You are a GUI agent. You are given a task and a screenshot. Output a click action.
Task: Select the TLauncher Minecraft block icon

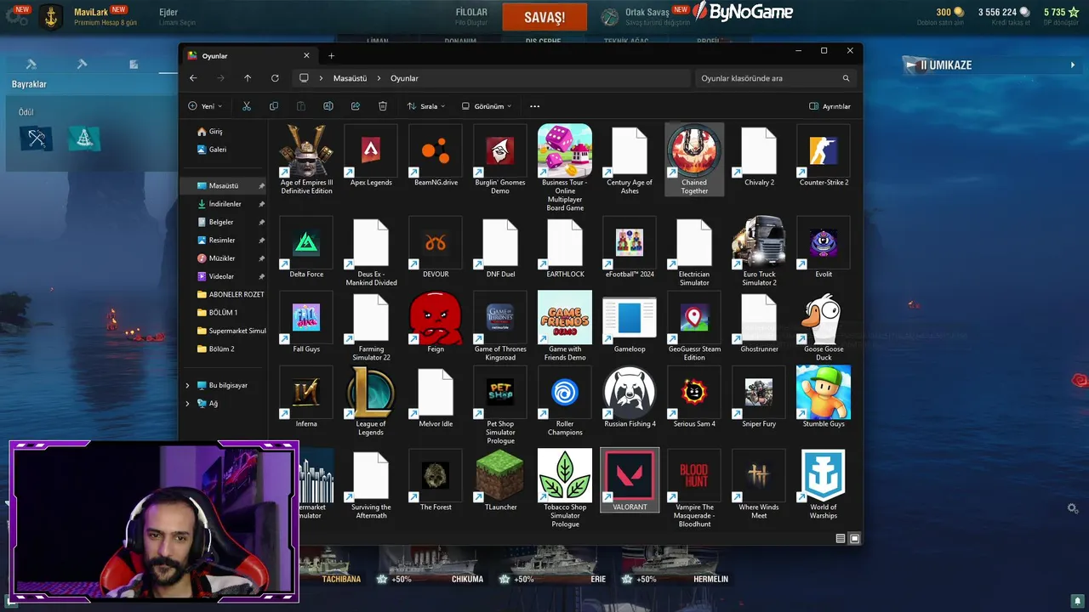coord(500,476)
